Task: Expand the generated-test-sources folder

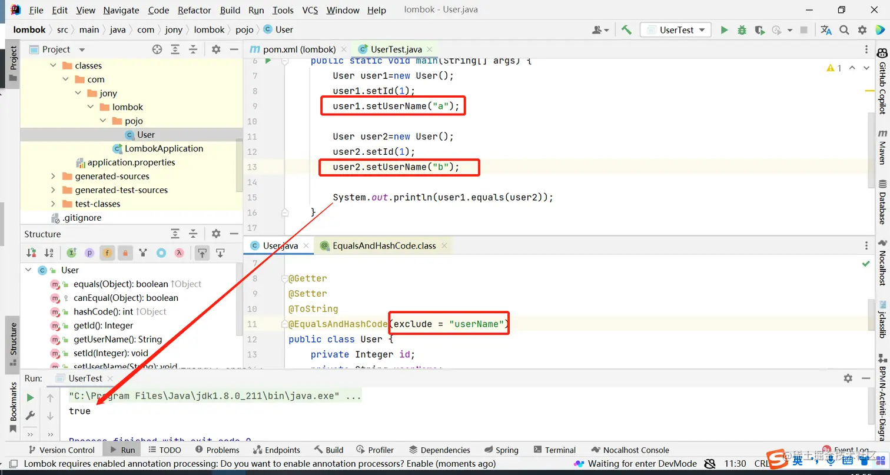Action: (x=53, y=190)
